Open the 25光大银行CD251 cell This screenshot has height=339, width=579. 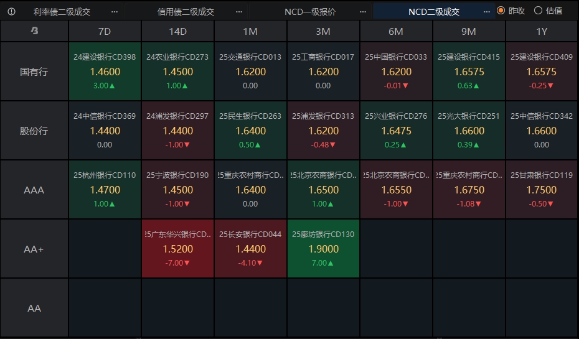point(469,130)
